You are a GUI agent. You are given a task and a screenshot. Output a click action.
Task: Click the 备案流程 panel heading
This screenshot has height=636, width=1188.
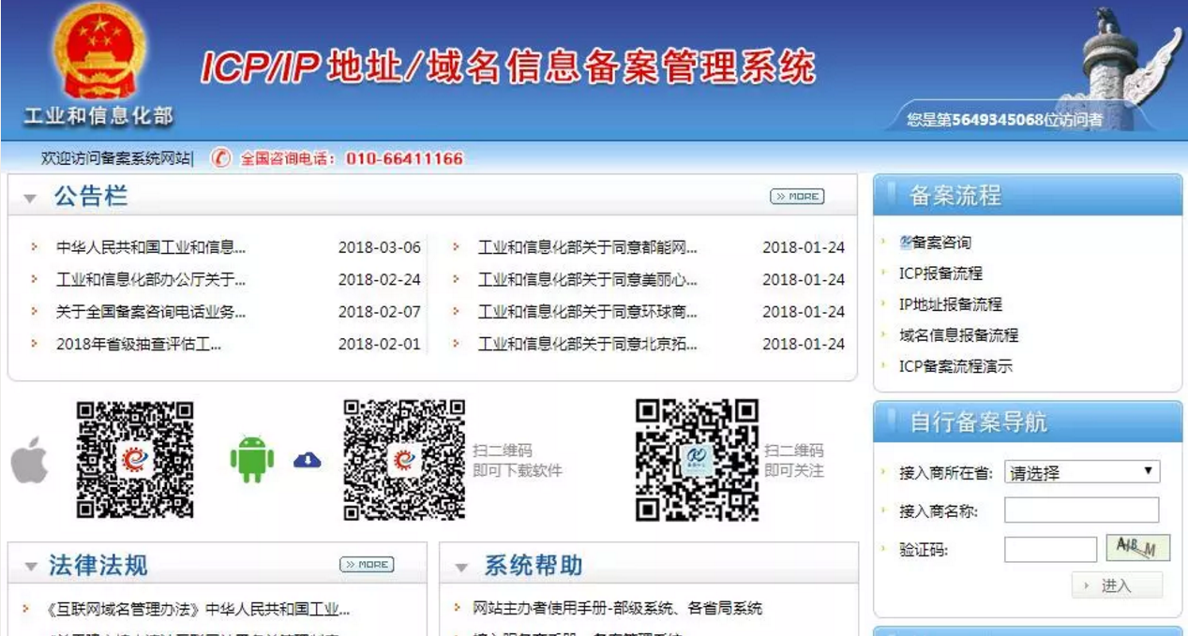pyautogui.click(x=955, y=195)
